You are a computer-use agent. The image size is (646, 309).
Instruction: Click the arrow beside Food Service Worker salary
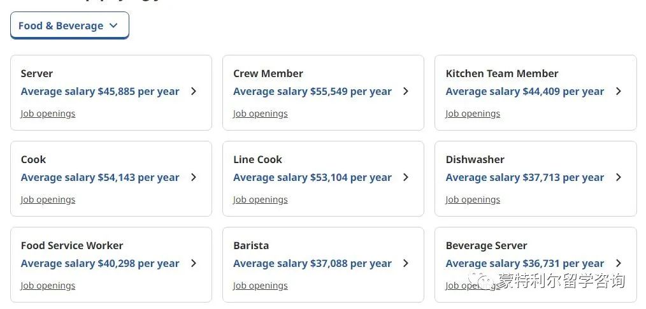tap(194, 263)
